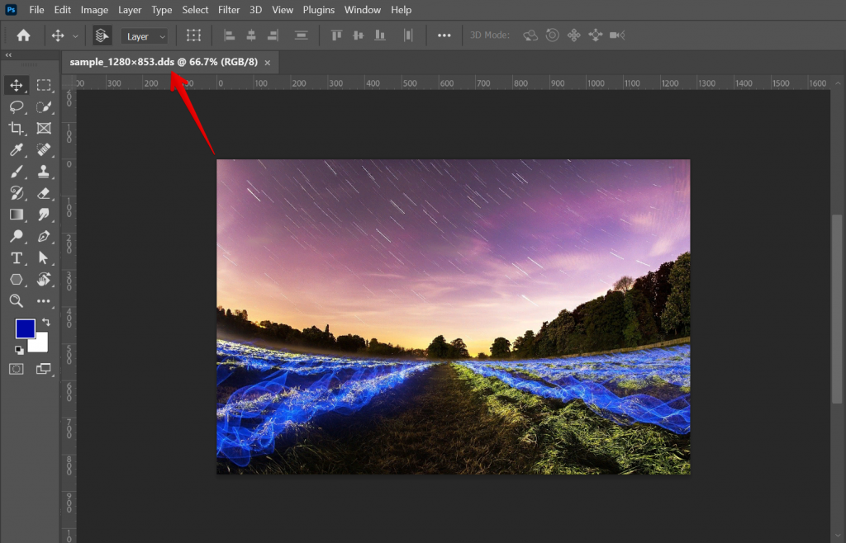This screenshot has width=846, height=543.
Task: Select the Clone Stamp tool
Action: 44,172
